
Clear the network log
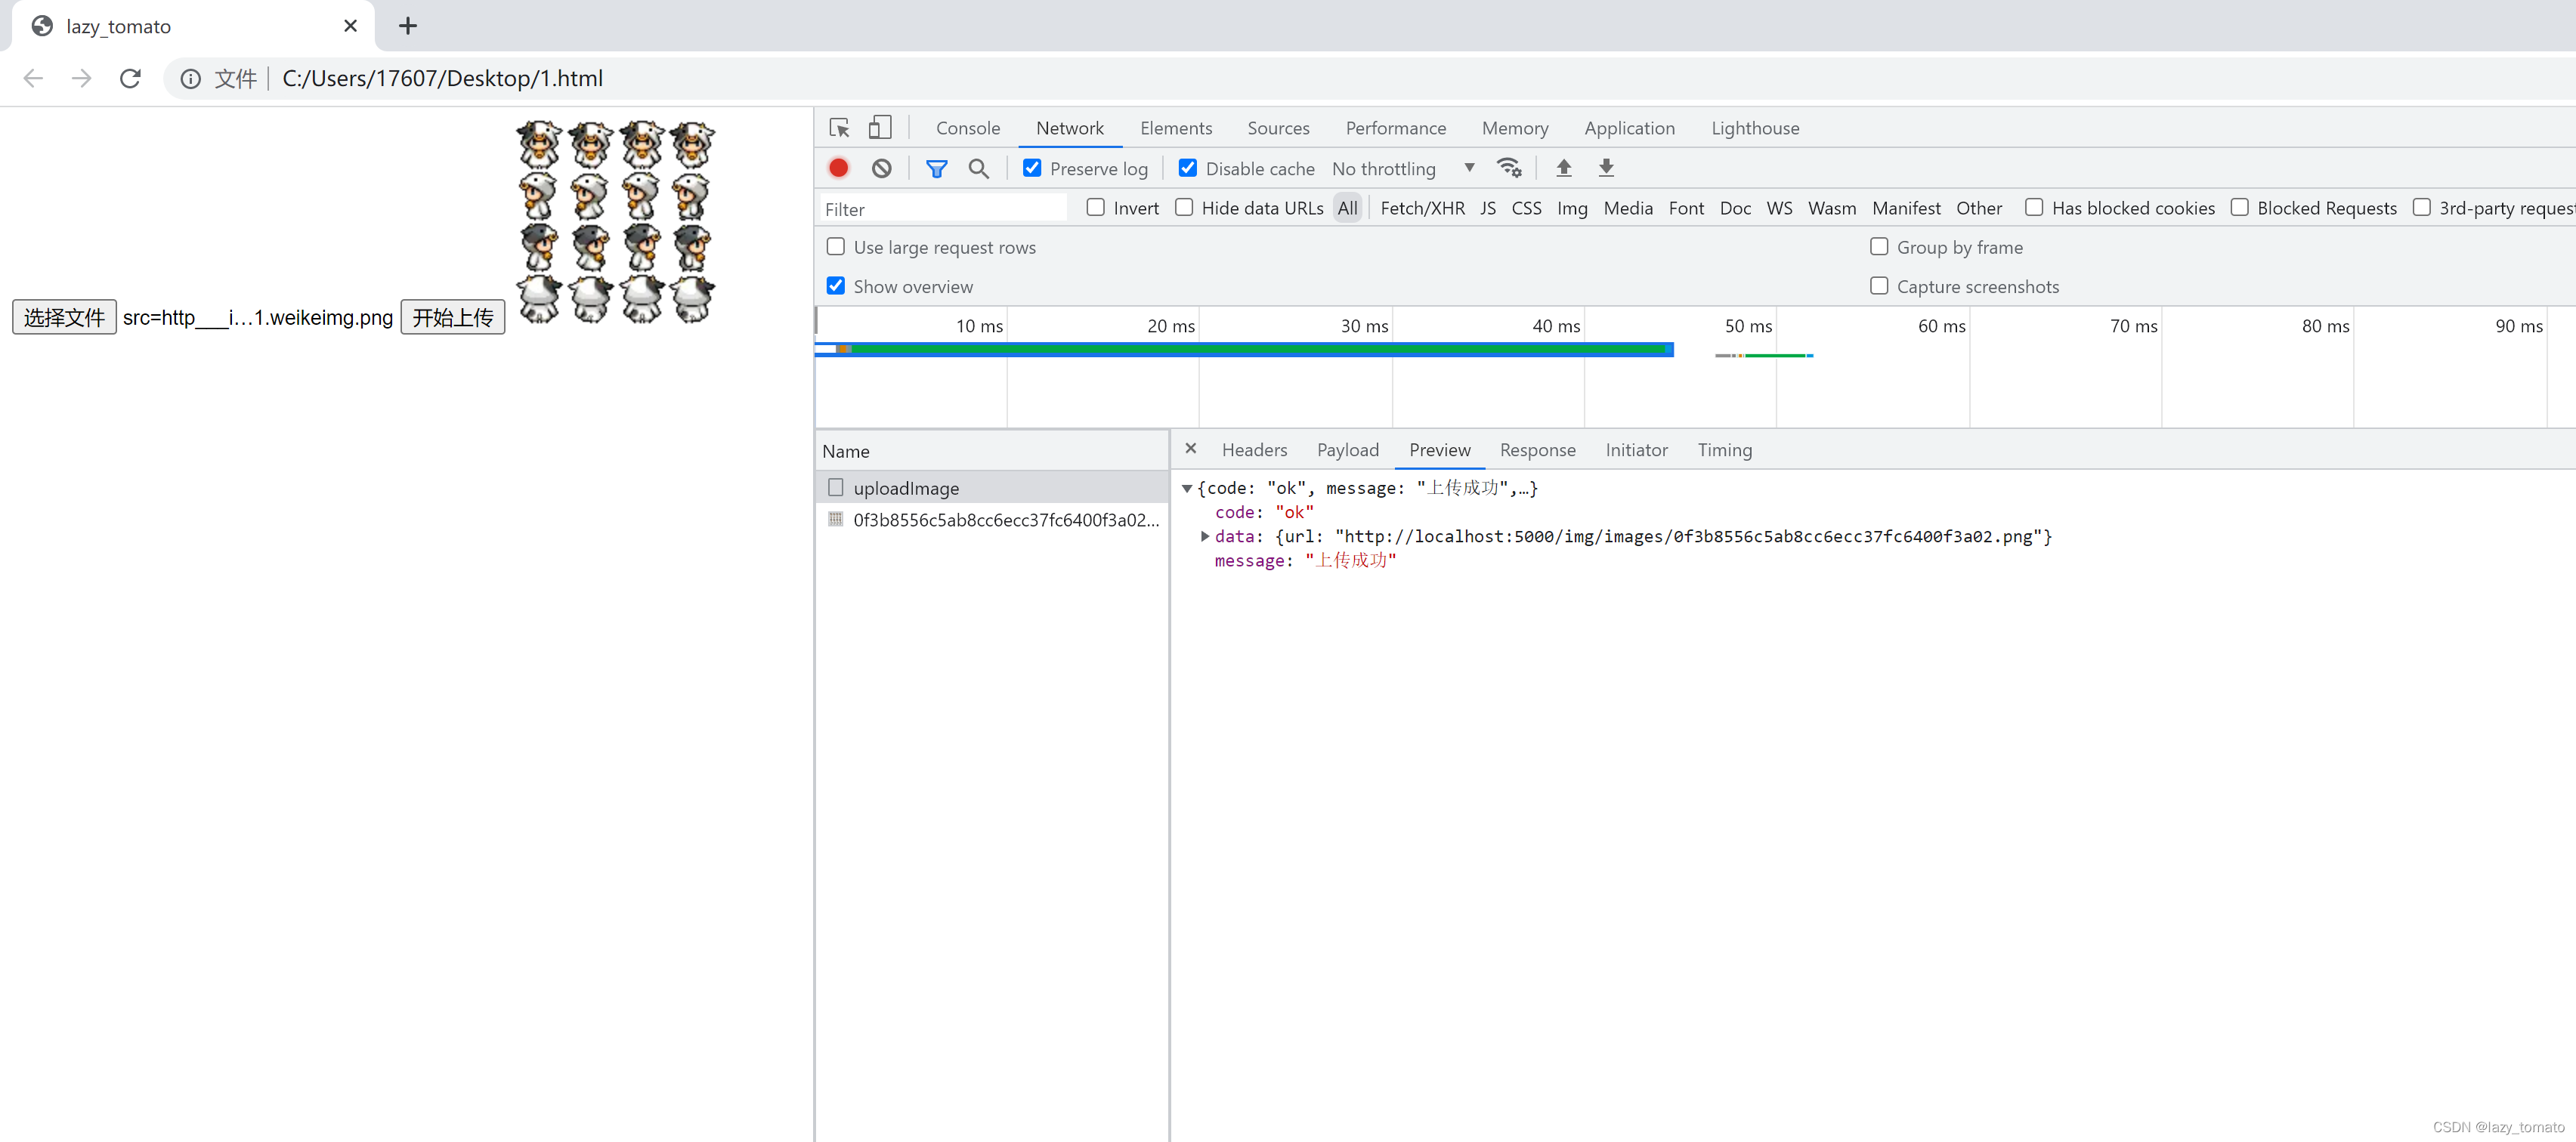[x=881, y=168]
